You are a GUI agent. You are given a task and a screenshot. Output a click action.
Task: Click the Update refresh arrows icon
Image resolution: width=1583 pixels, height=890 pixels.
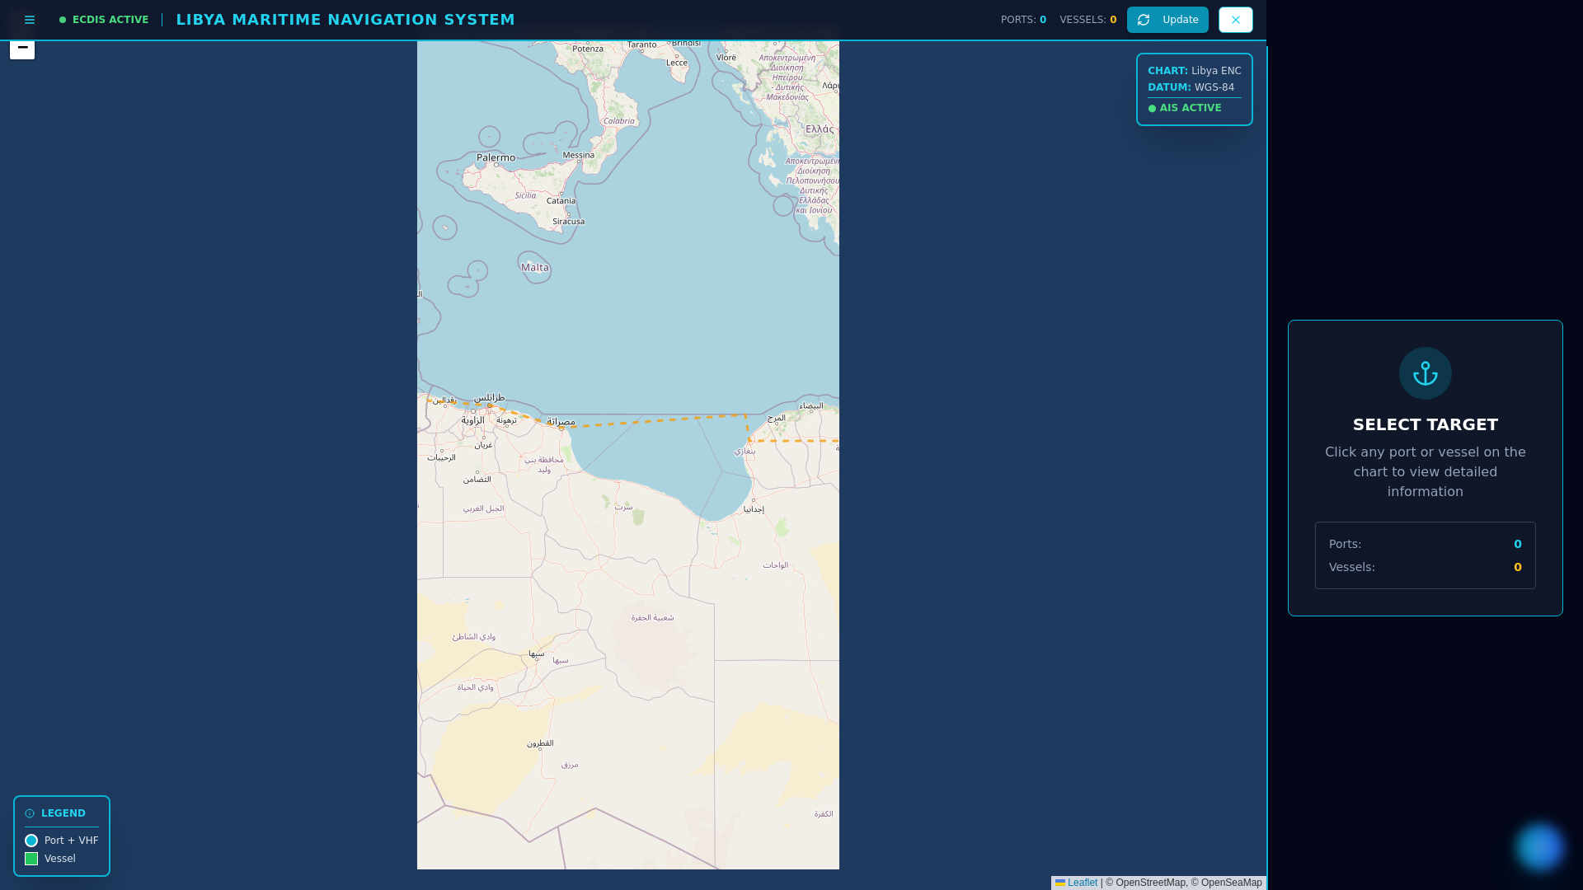(1144, 20)
